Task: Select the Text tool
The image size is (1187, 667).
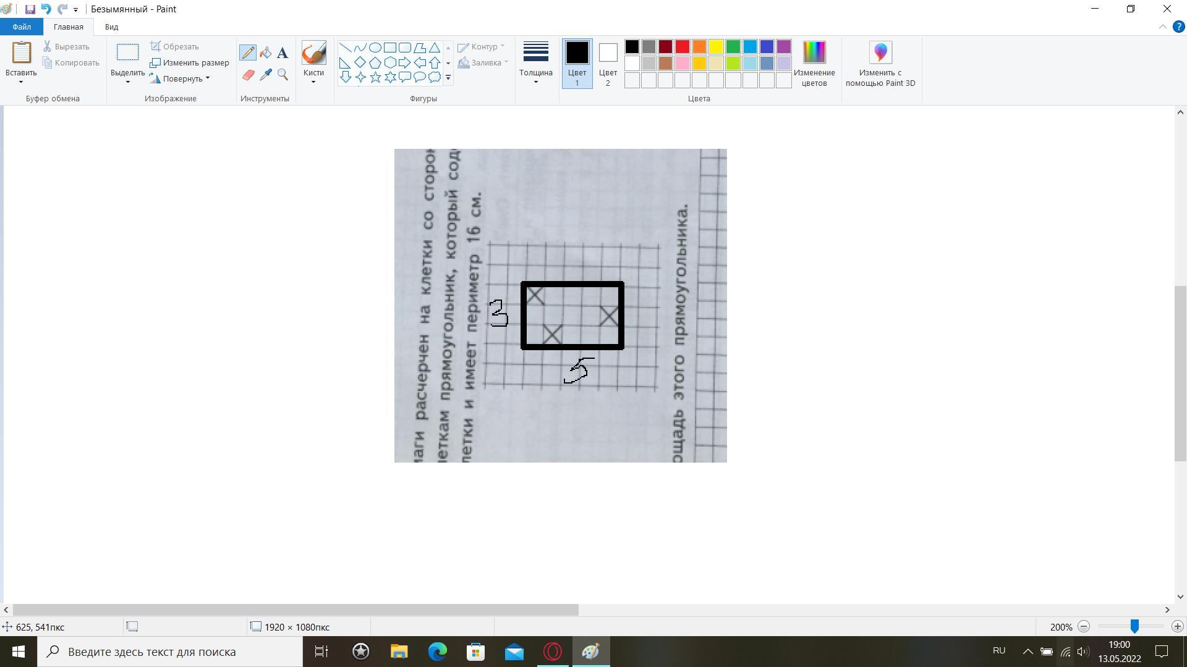Action: pyautogui.click(x=283, y=52)
